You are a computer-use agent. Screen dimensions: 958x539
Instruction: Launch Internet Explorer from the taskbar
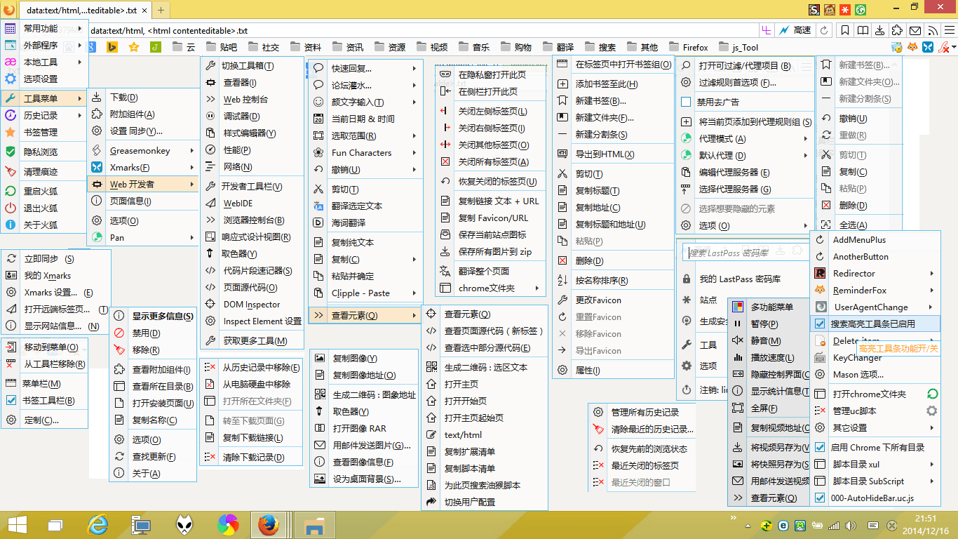click(x=97, y=524)
